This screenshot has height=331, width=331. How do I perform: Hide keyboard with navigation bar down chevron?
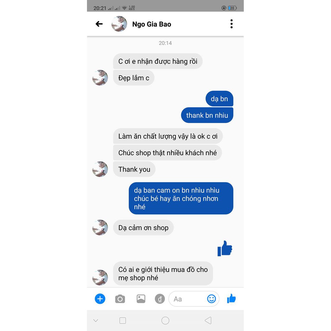[96, 320]
